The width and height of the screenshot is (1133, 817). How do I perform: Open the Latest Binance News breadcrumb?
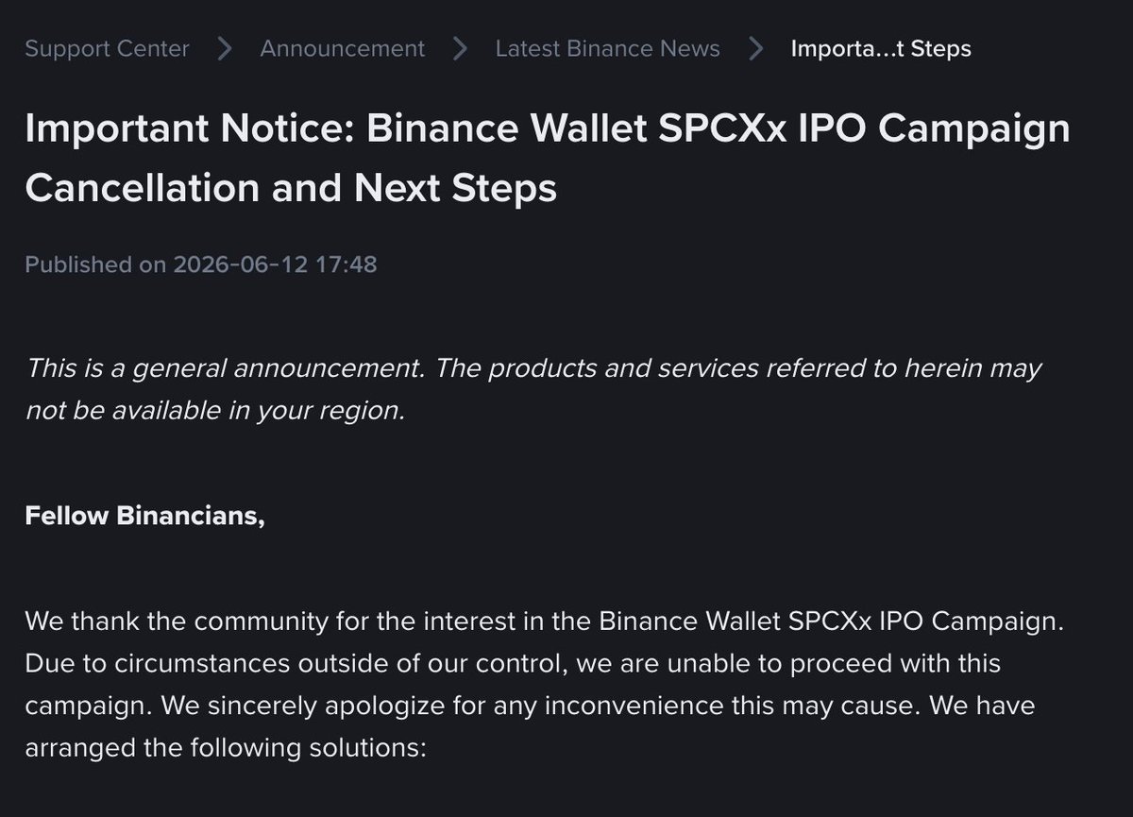coord(608,48)
